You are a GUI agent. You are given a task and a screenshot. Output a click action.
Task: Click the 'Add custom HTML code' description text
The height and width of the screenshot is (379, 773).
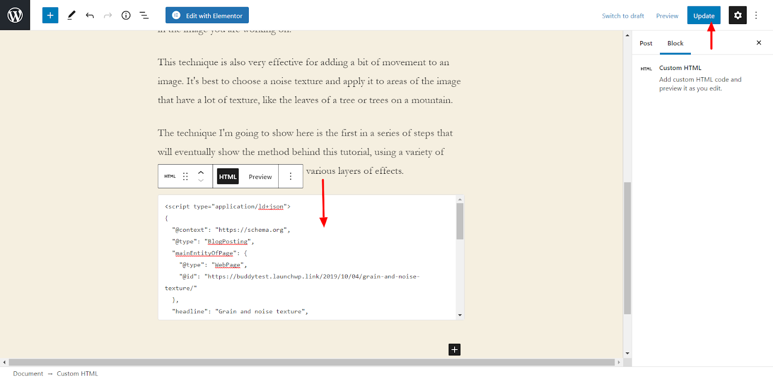701,84
